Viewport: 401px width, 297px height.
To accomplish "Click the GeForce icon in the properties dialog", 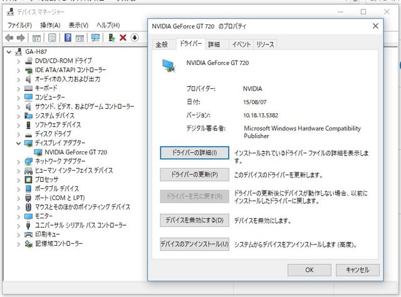I will tap(169, 66).
